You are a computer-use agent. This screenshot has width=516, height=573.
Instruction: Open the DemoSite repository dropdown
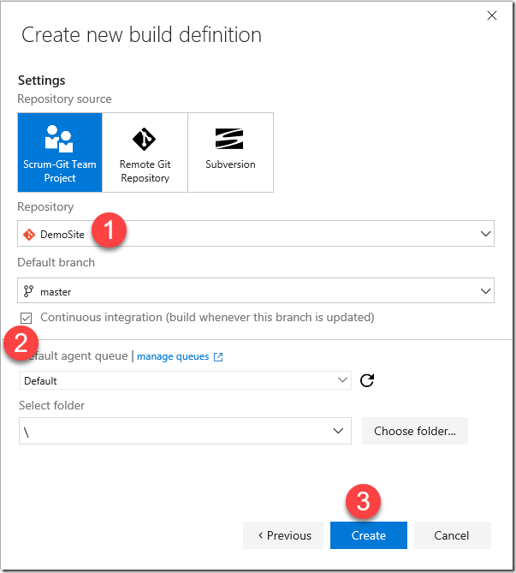tap(256, 234)
